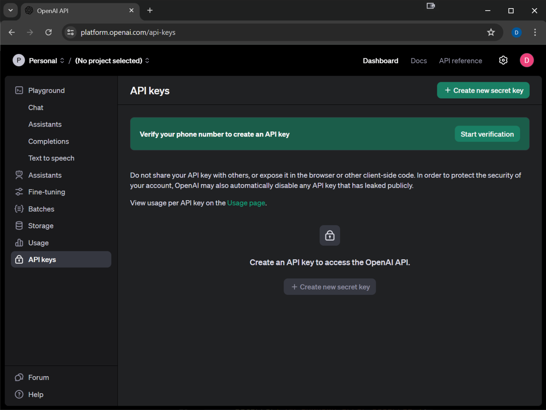Expand the Personal organization switcher
546x410 pixels.
[46, 61]
